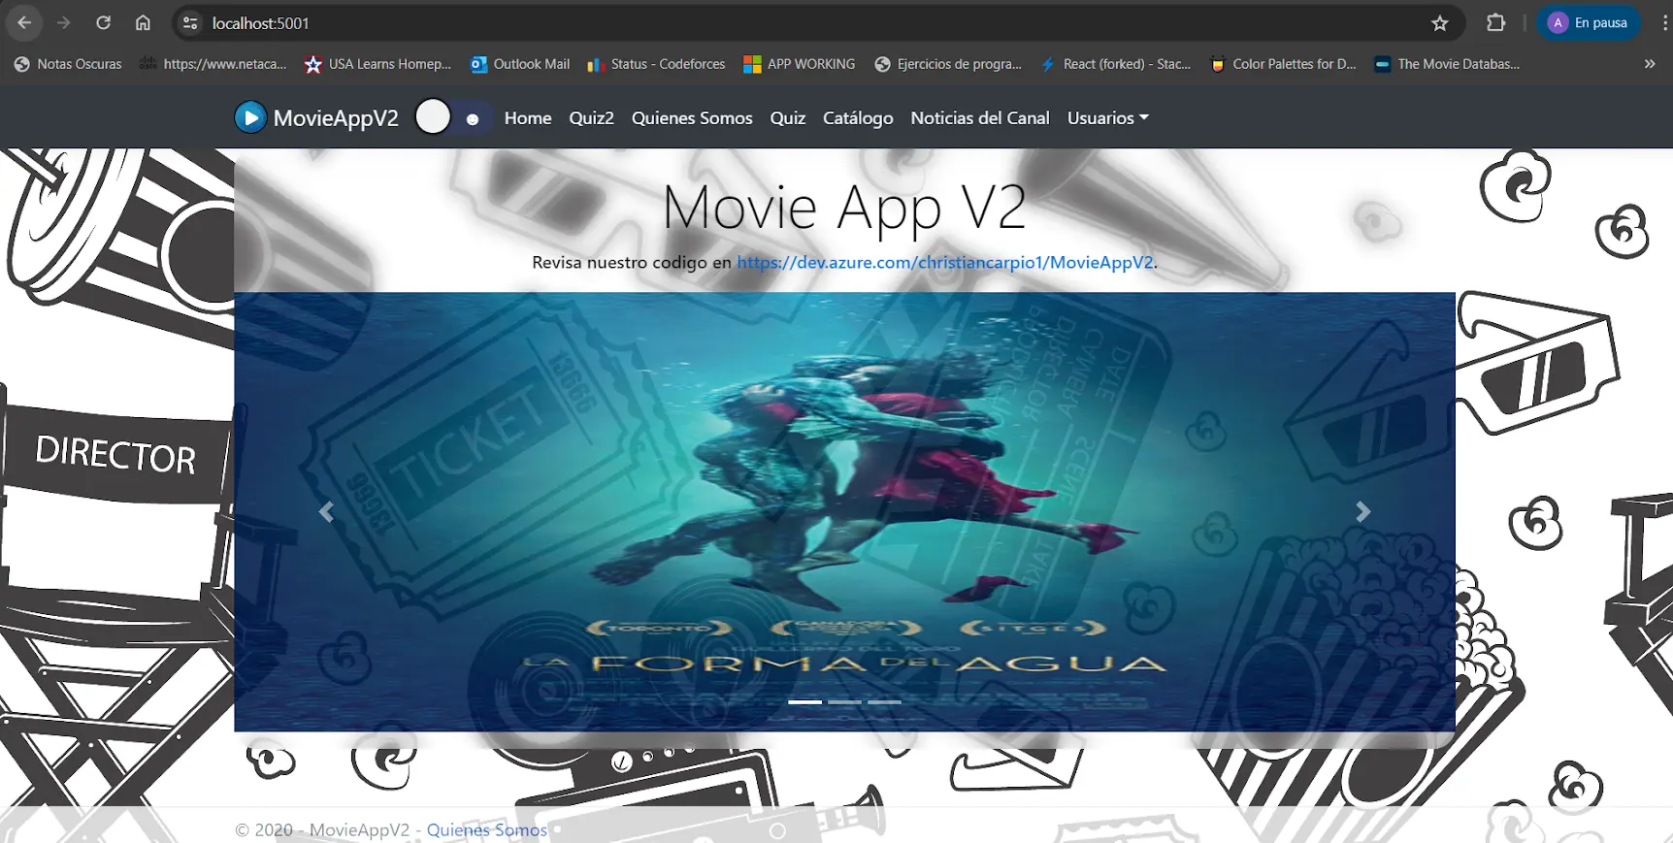Select the second carousel indicator

(844, 701)
